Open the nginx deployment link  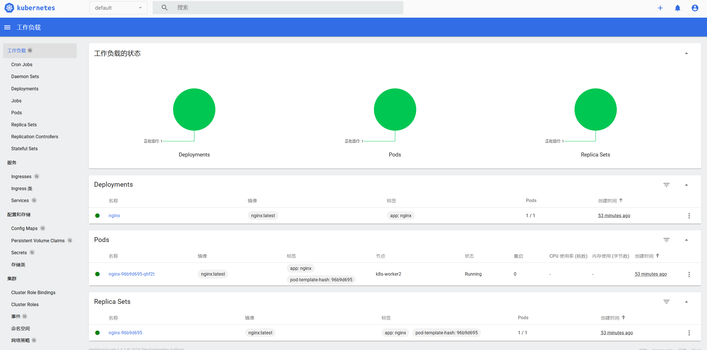click(x=114, y=215)
